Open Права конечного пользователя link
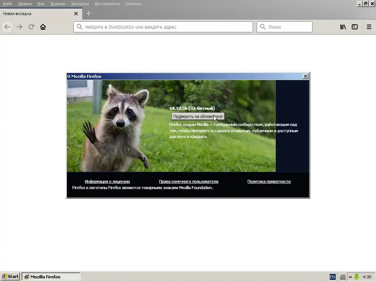The image size is (376, 282). [188, 181]
